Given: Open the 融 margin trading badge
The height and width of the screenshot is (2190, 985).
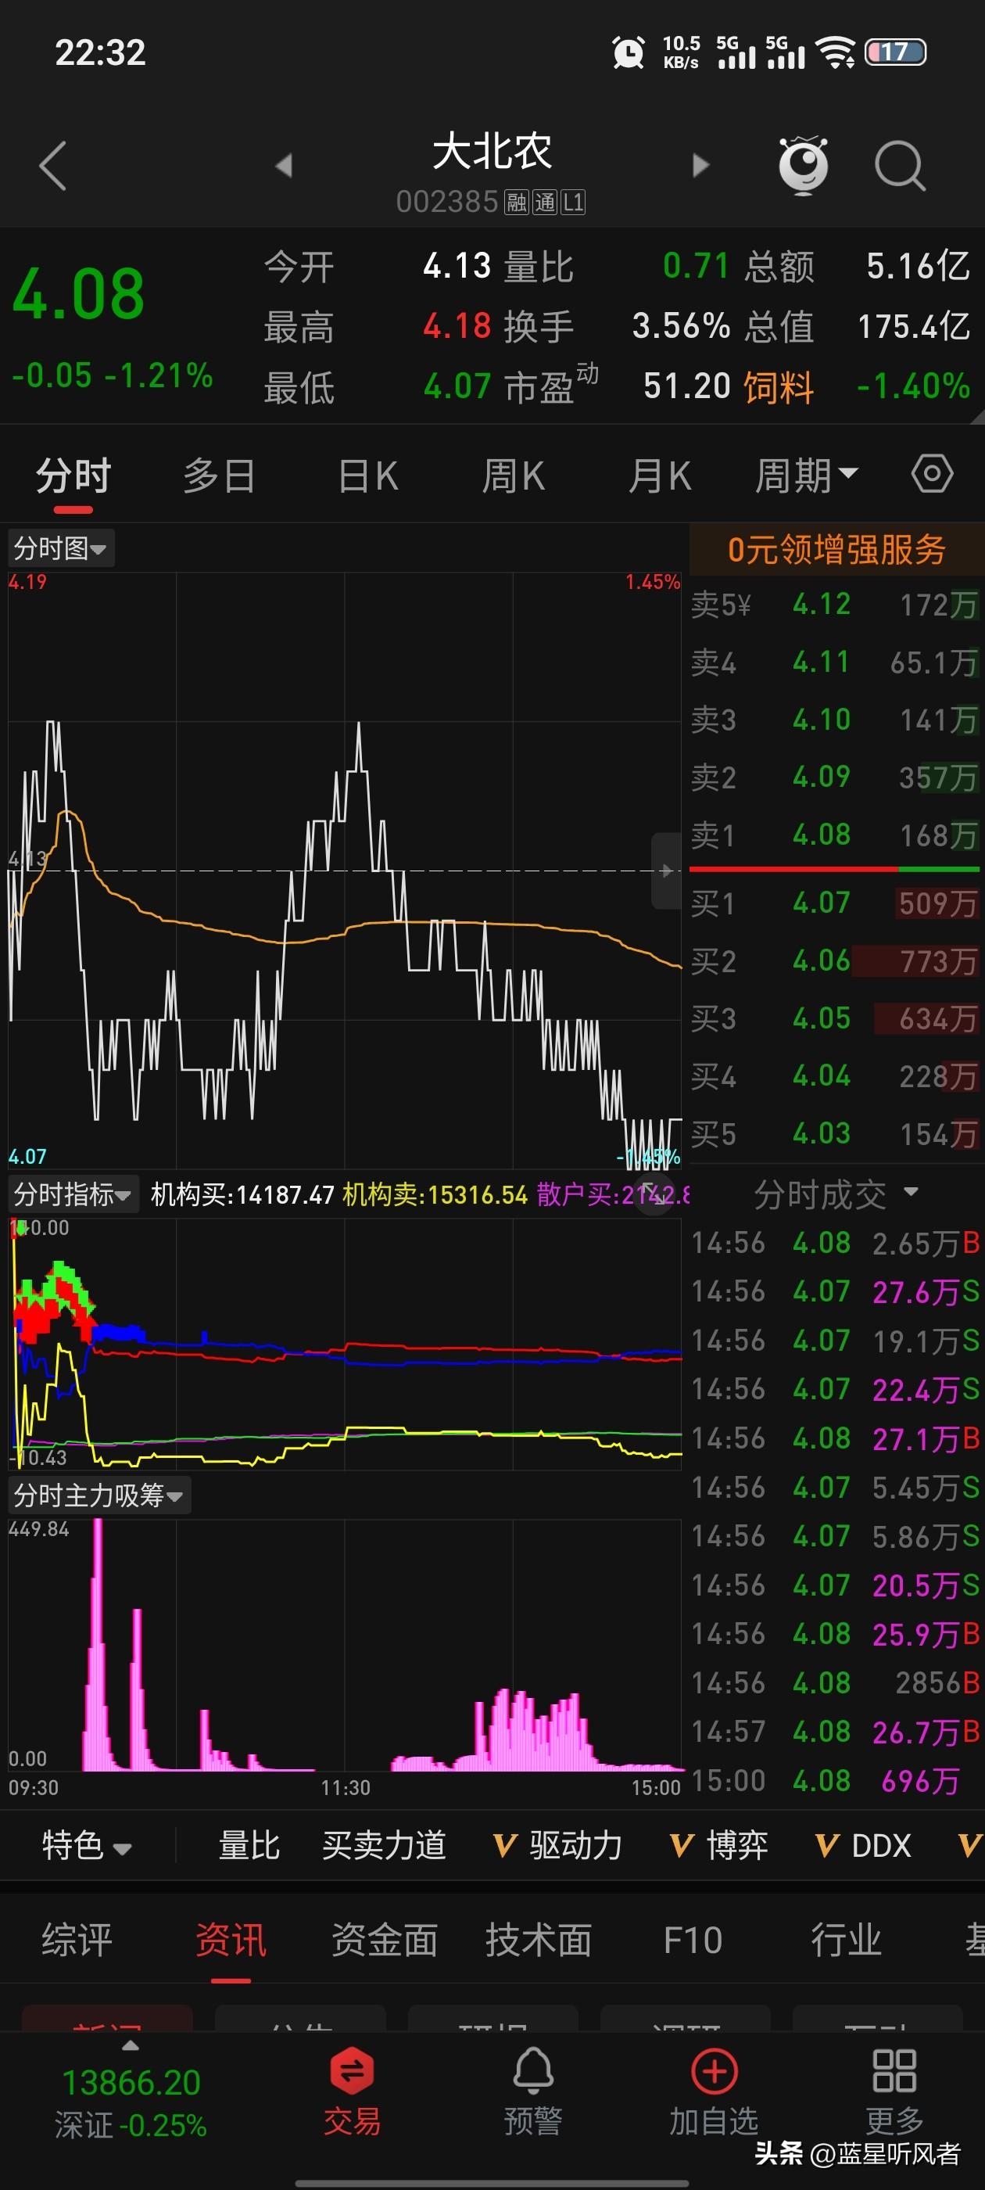Looking at the screenshot, I should 517,203.
